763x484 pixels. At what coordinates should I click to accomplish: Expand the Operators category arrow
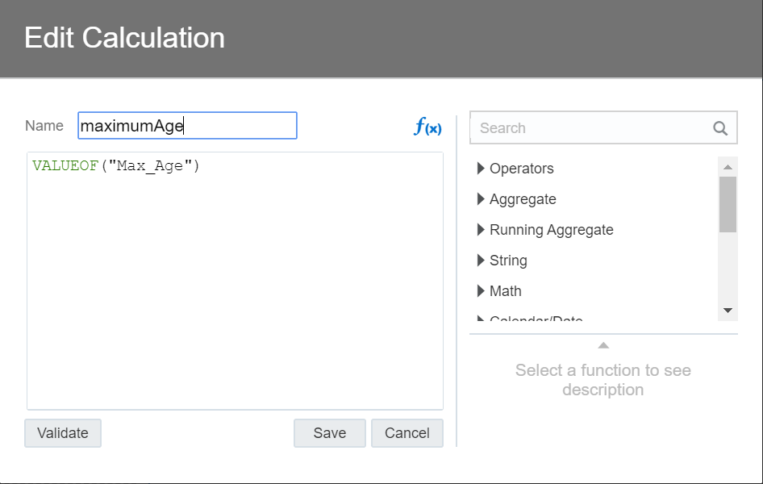pyautogui.click(x=481, y=169)
